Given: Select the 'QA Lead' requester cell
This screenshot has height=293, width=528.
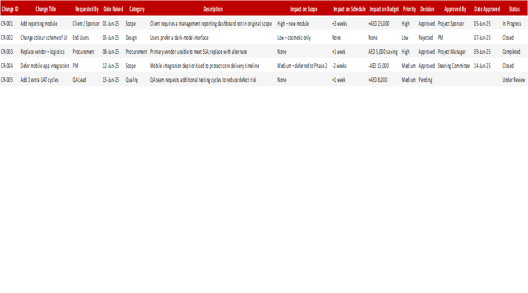Looking at the screenshot, I should coord(79,80).
